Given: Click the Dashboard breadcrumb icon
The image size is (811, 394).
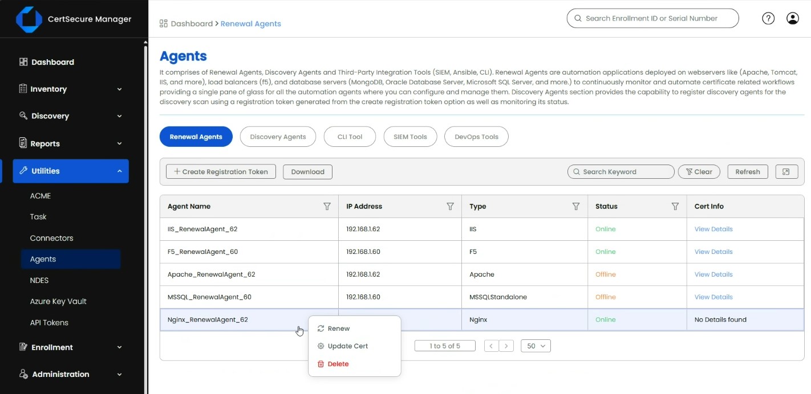Looking at the screenshot, I should tap(164, 23).
